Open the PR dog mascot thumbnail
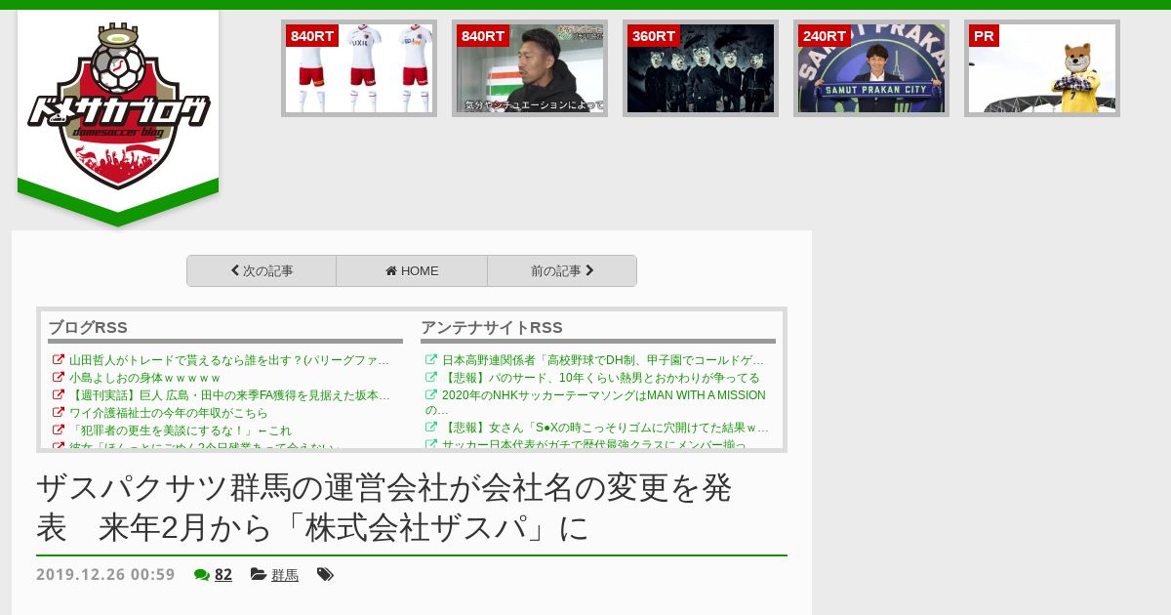Screen dimensions: 1171x615 click(1042, 68)
